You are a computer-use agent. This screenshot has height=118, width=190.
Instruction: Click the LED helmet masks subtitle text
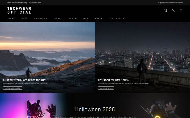point(95,117)
